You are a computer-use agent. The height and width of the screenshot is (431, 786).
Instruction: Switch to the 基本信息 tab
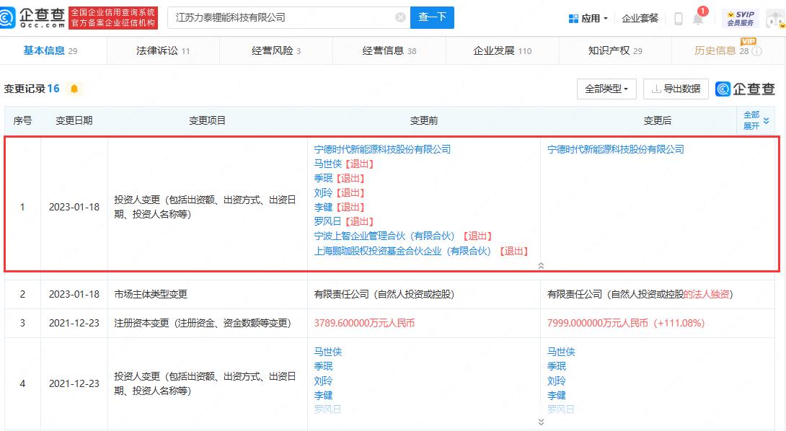click(x=50, y=50)
